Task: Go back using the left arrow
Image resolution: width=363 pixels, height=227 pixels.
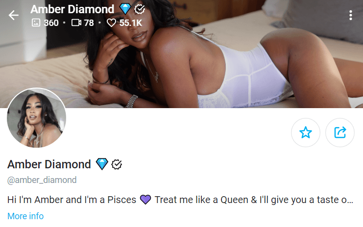Action: pos(13,15)
